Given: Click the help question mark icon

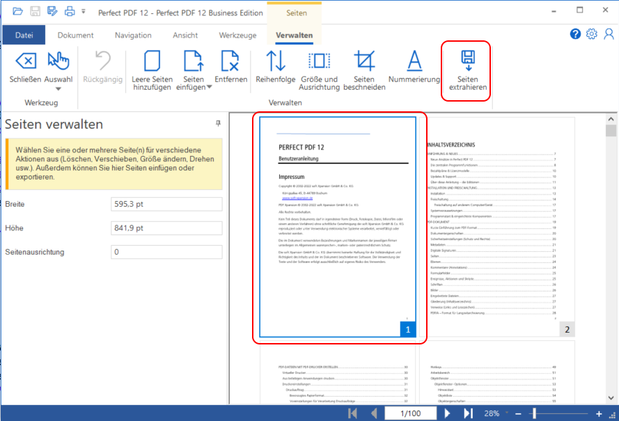Looking at the screenshot, I should pyautogui.click(x=575, y=34).
